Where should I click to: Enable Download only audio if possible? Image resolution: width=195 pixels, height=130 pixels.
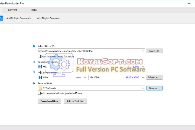click(x=39, y=57)
